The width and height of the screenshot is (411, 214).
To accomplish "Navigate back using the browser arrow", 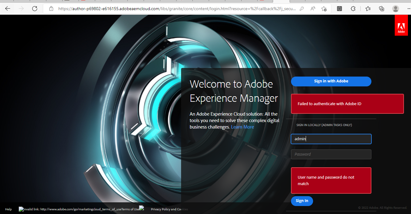I will (x=7, y=9).
